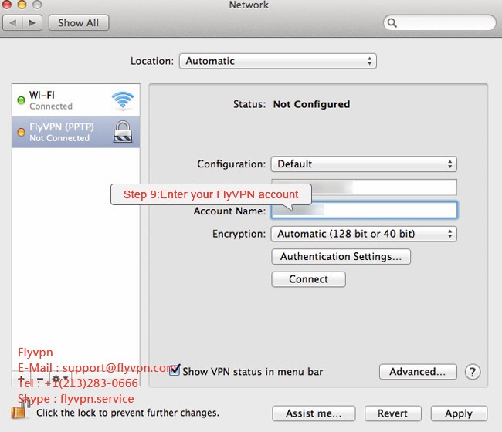Open the Encryption dropdown

click(364, 234)
